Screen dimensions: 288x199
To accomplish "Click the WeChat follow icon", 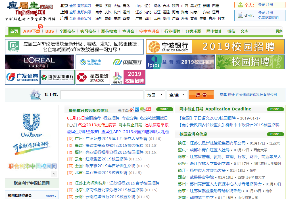I will pyautogui.click(x=142, y=110).
